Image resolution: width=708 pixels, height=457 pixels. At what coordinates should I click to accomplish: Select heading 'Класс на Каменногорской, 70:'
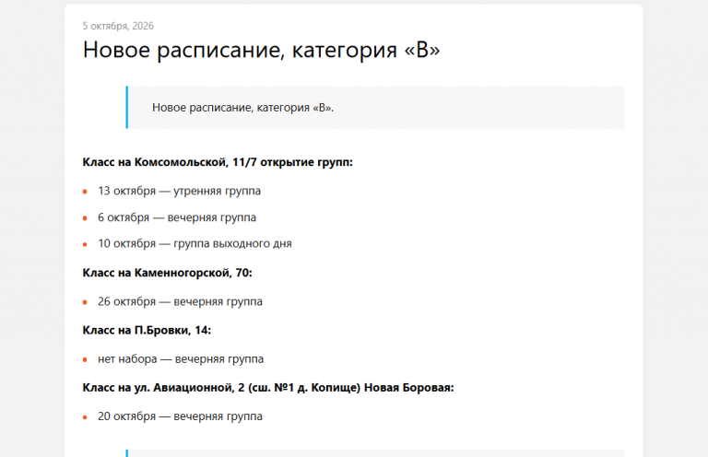click(168, 273)
